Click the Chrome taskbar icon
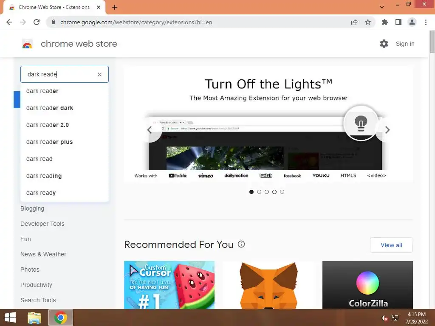This screenshot has height=326, width=435. tap(61, 318)
